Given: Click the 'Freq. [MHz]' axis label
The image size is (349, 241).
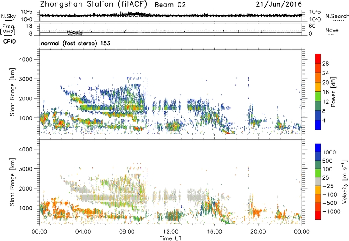Looking at the screenshot, I should [8, 30].
